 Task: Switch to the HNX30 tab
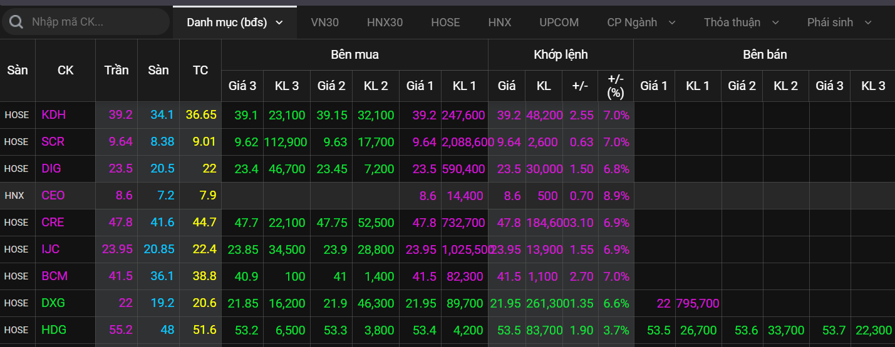coord(385,23)
